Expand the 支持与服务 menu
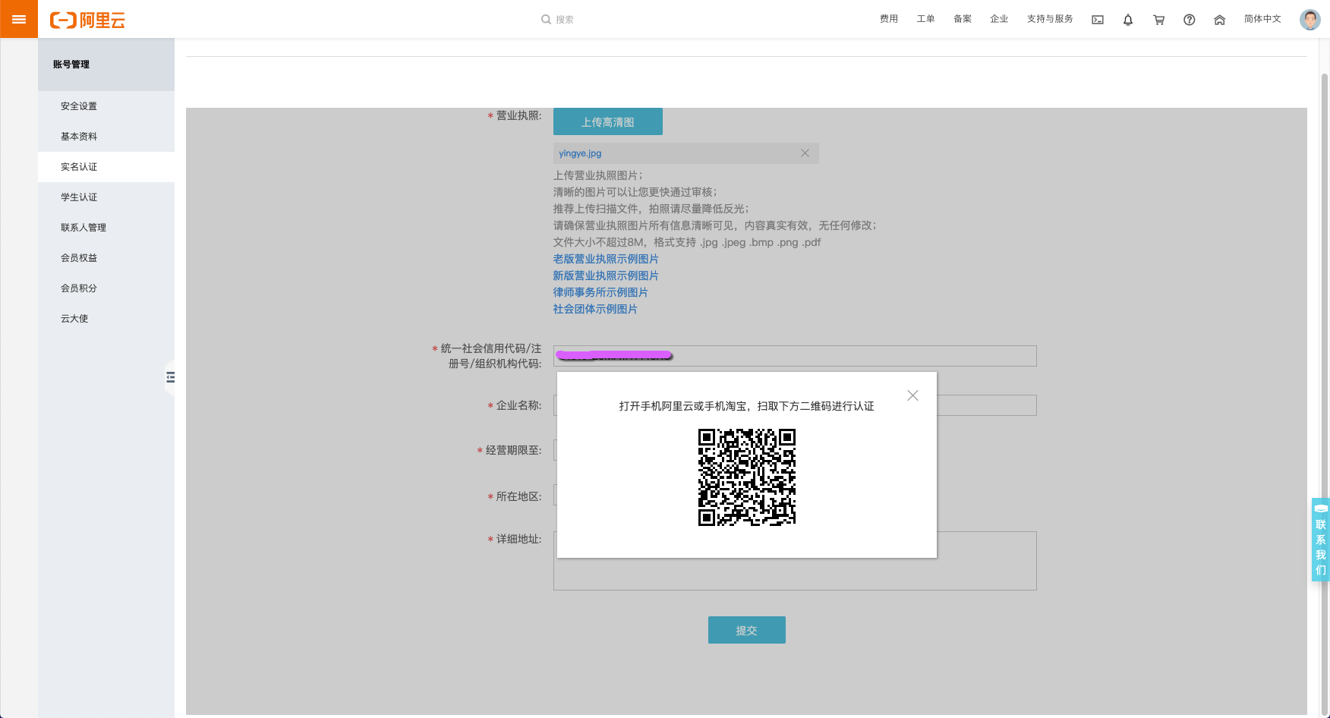This screenshot has width=1330, height=718. (1049, 19)
